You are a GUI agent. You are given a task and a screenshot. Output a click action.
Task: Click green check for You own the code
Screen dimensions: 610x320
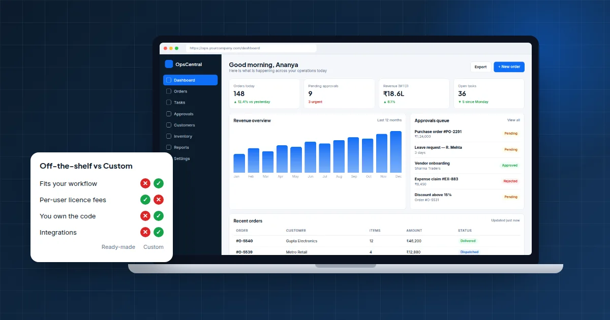(159, 216)
